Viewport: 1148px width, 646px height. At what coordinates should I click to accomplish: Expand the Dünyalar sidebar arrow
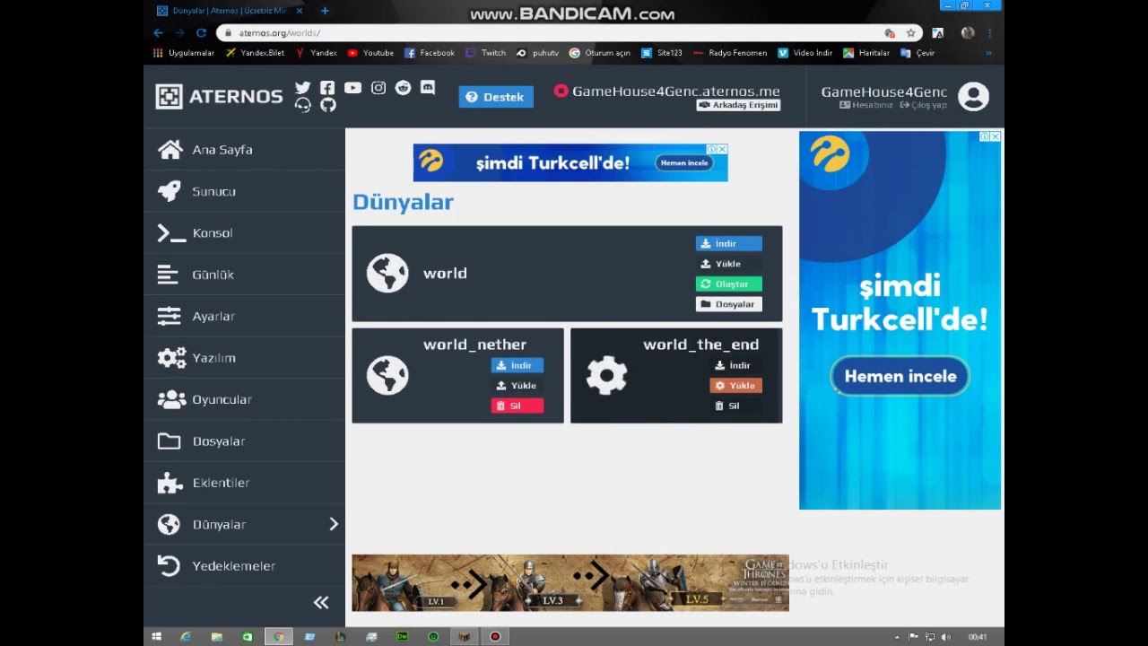point(334,524)
